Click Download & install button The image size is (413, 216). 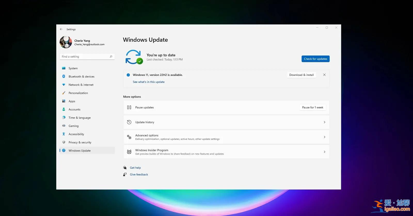pyautogui.click(x=301, y=75)
